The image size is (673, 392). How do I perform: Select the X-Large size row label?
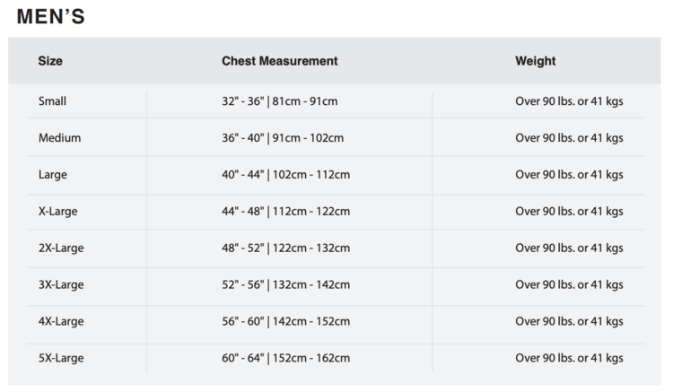coord(57,212)
